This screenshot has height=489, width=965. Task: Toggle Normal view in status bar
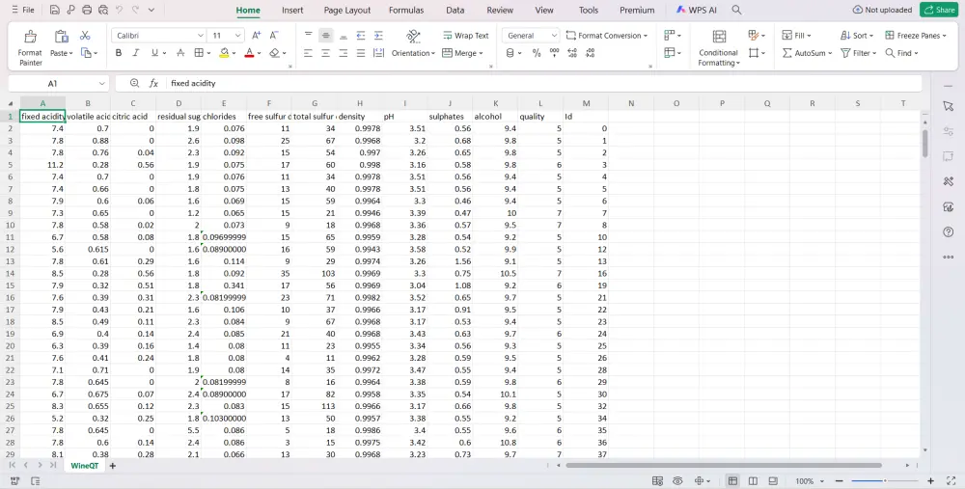732,481
